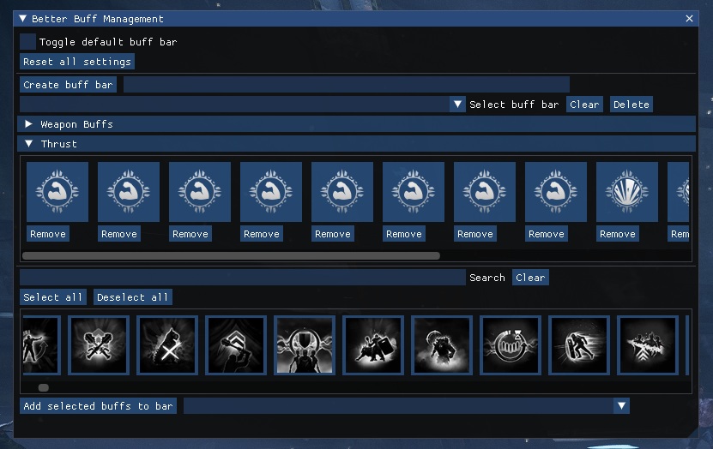
Task: Click the buff list's small scrollbar thumb
Action: 44,387
